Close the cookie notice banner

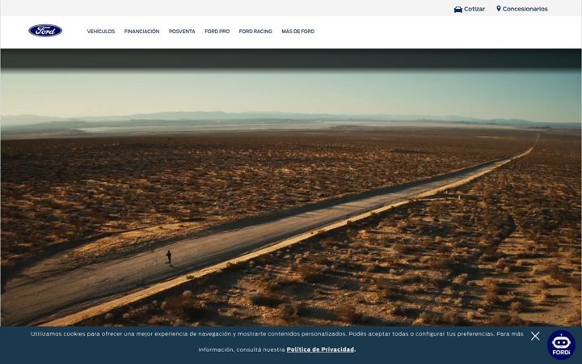(535, 336)
